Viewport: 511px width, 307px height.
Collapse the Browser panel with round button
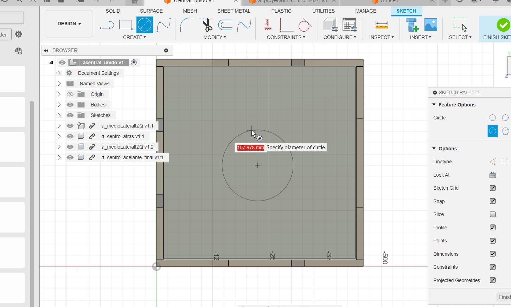166,51
